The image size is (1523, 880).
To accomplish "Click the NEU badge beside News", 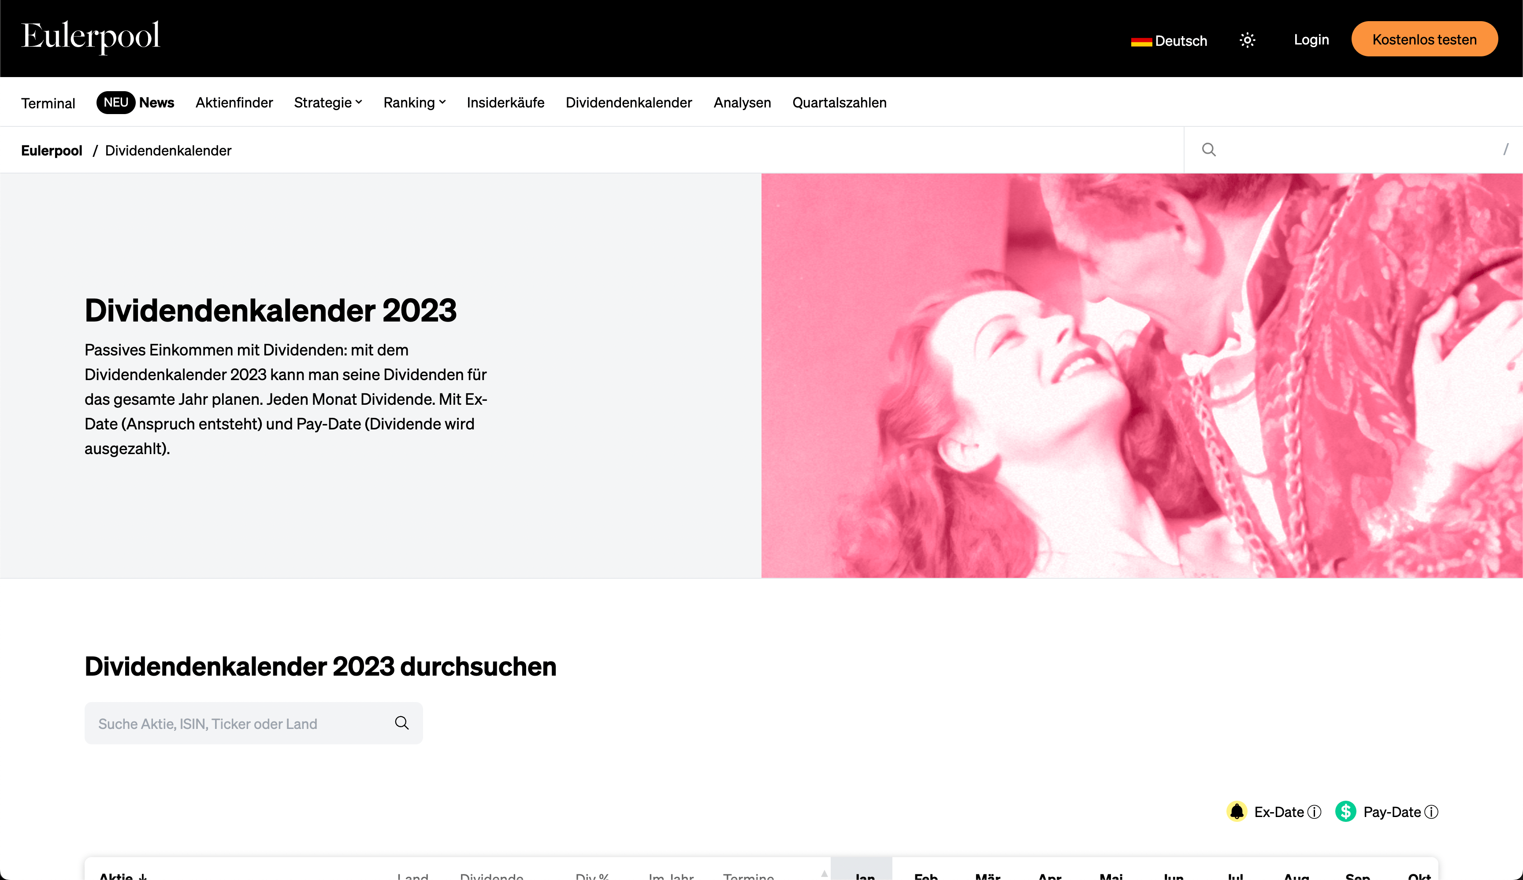I will click(115, 103).
